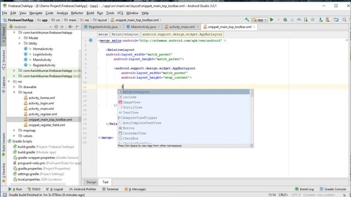The height and width of the screenshot is (197, 351).
Task: Switch to the Design view tab
Action: [x=92, y=182]
